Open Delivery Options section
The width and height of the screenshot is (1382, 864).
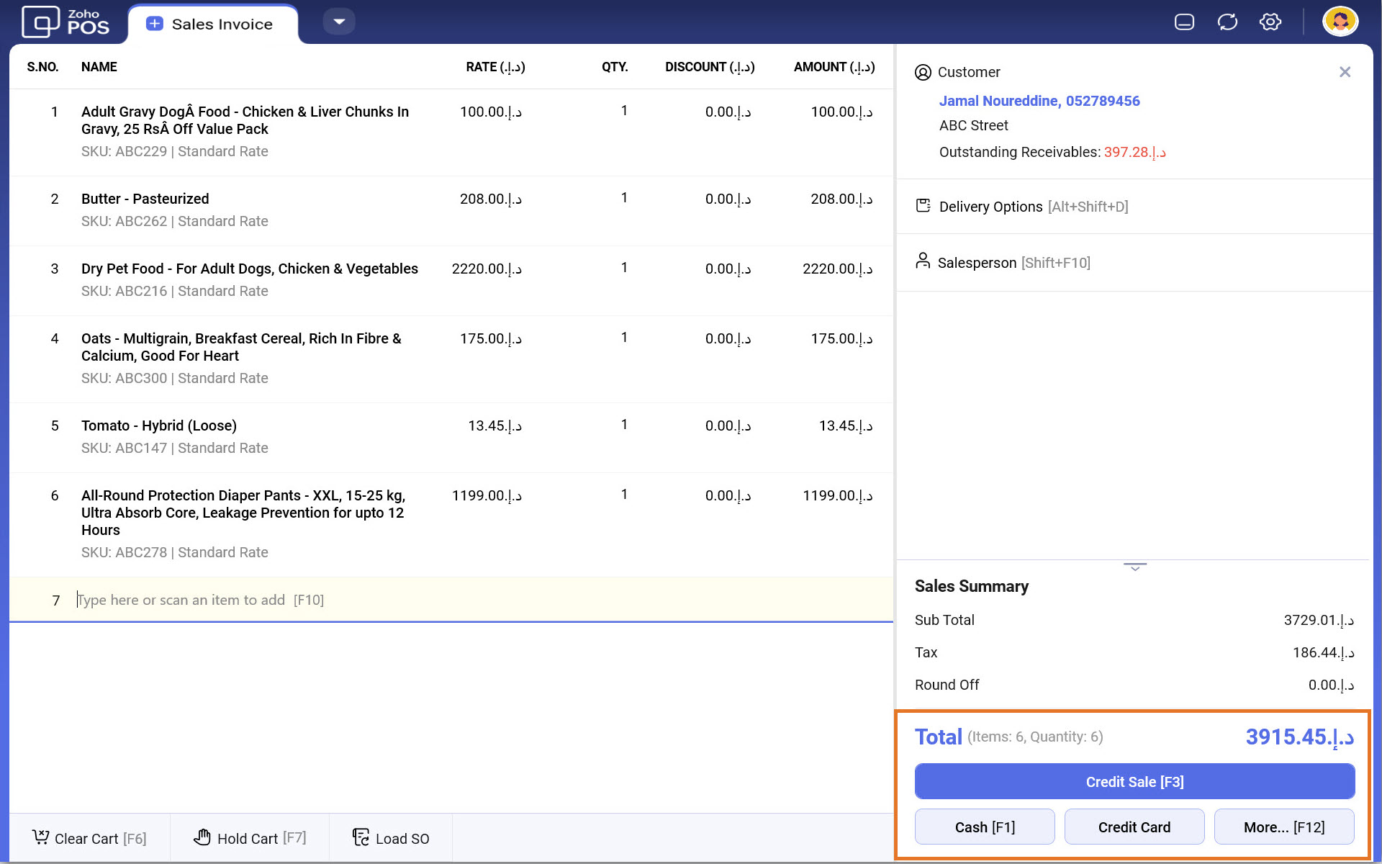[990, 207]
